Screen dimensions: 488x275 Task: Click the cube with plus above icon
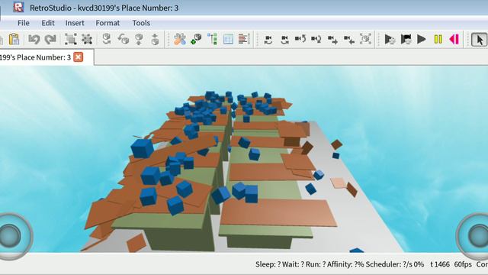155,39
